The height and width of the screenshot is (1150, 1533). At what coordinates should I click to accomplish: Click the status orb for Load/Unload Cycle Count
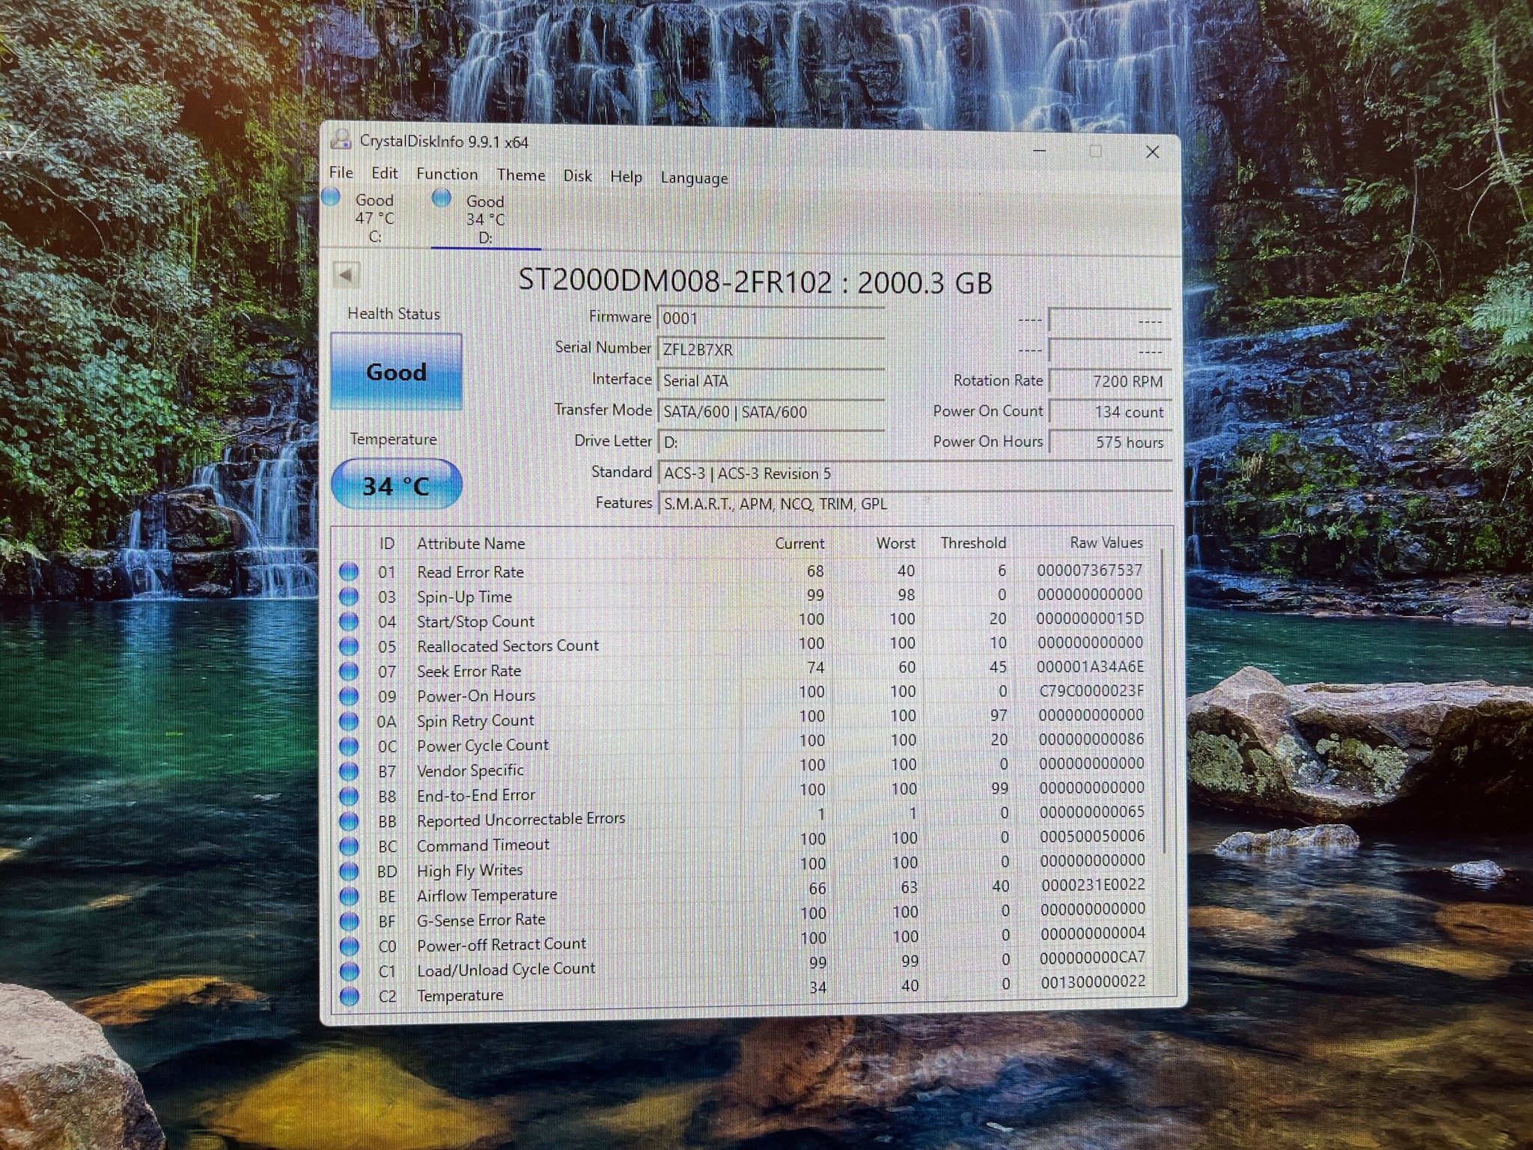tap(349, 971)
